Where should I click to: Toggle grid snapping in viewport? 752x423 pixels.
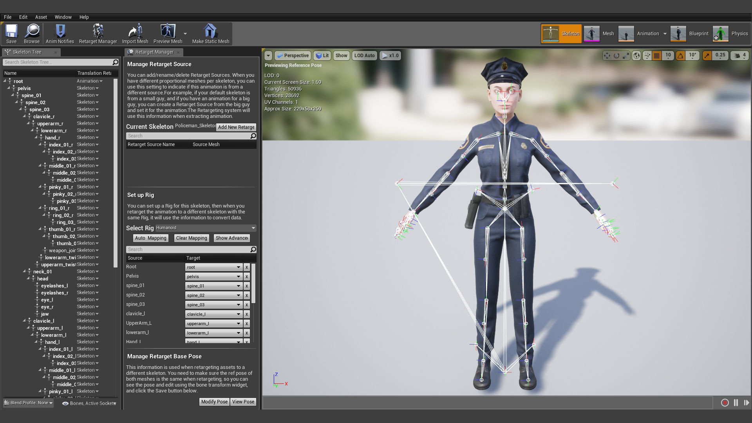(x=657, y=56)
